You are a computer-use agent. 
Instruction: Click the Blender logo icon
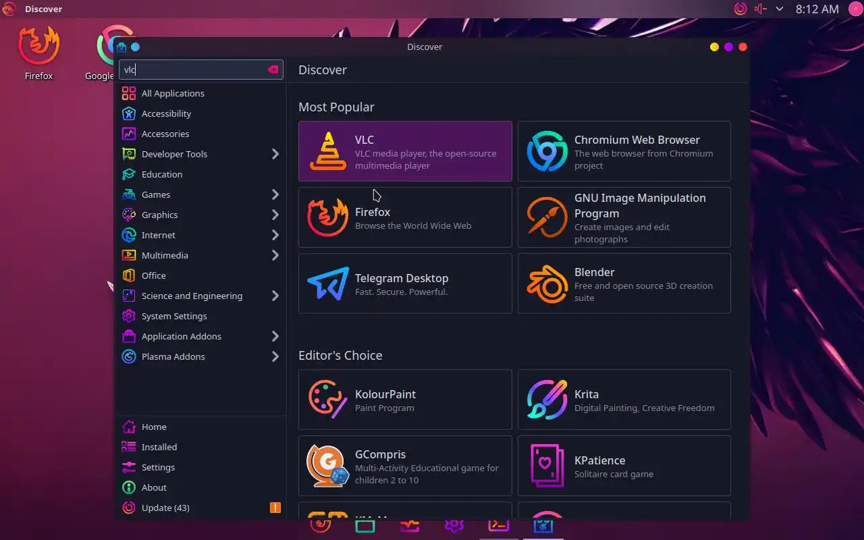coord(547,283)
